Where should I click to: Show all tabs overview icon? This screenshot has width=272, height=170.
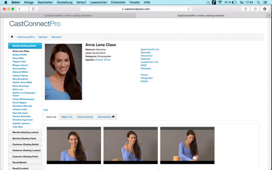click(255, 9)
